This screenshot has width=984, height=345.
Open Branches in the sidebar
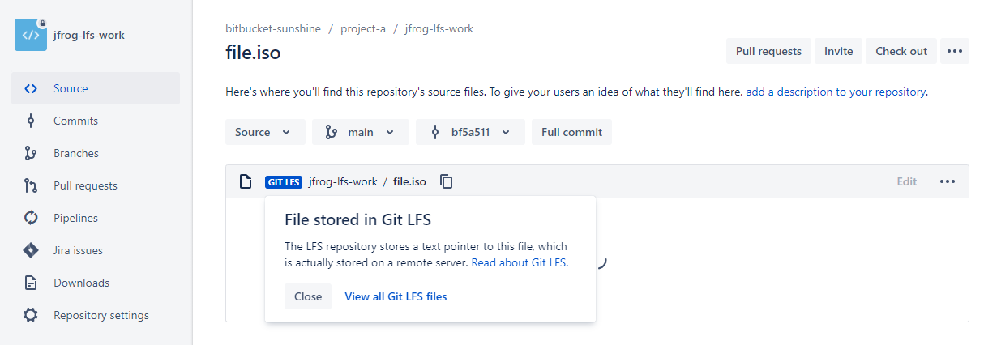96,153
